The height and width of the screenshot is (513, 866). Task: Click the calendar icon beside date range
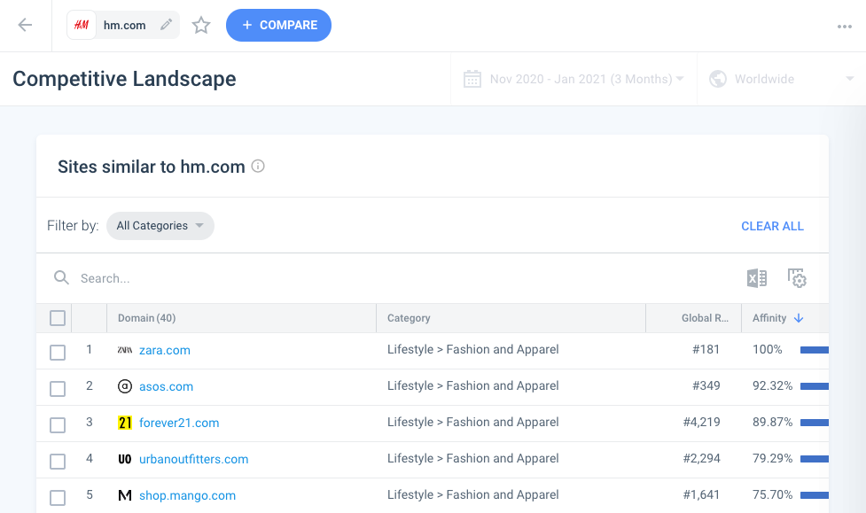pyautogui.click(x=472, y=79)
